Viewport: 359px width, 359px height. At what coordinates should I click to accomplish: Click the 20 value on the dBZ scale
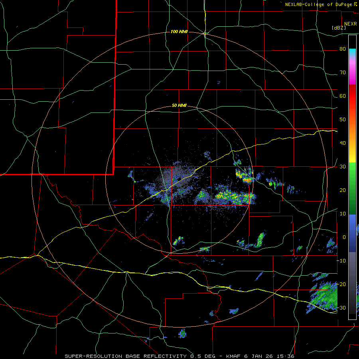[343, 190]
